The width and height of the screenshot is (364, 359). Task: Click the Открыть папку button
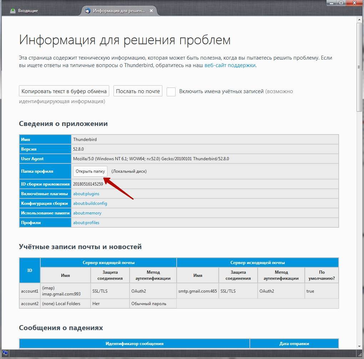tap(90, 171)
